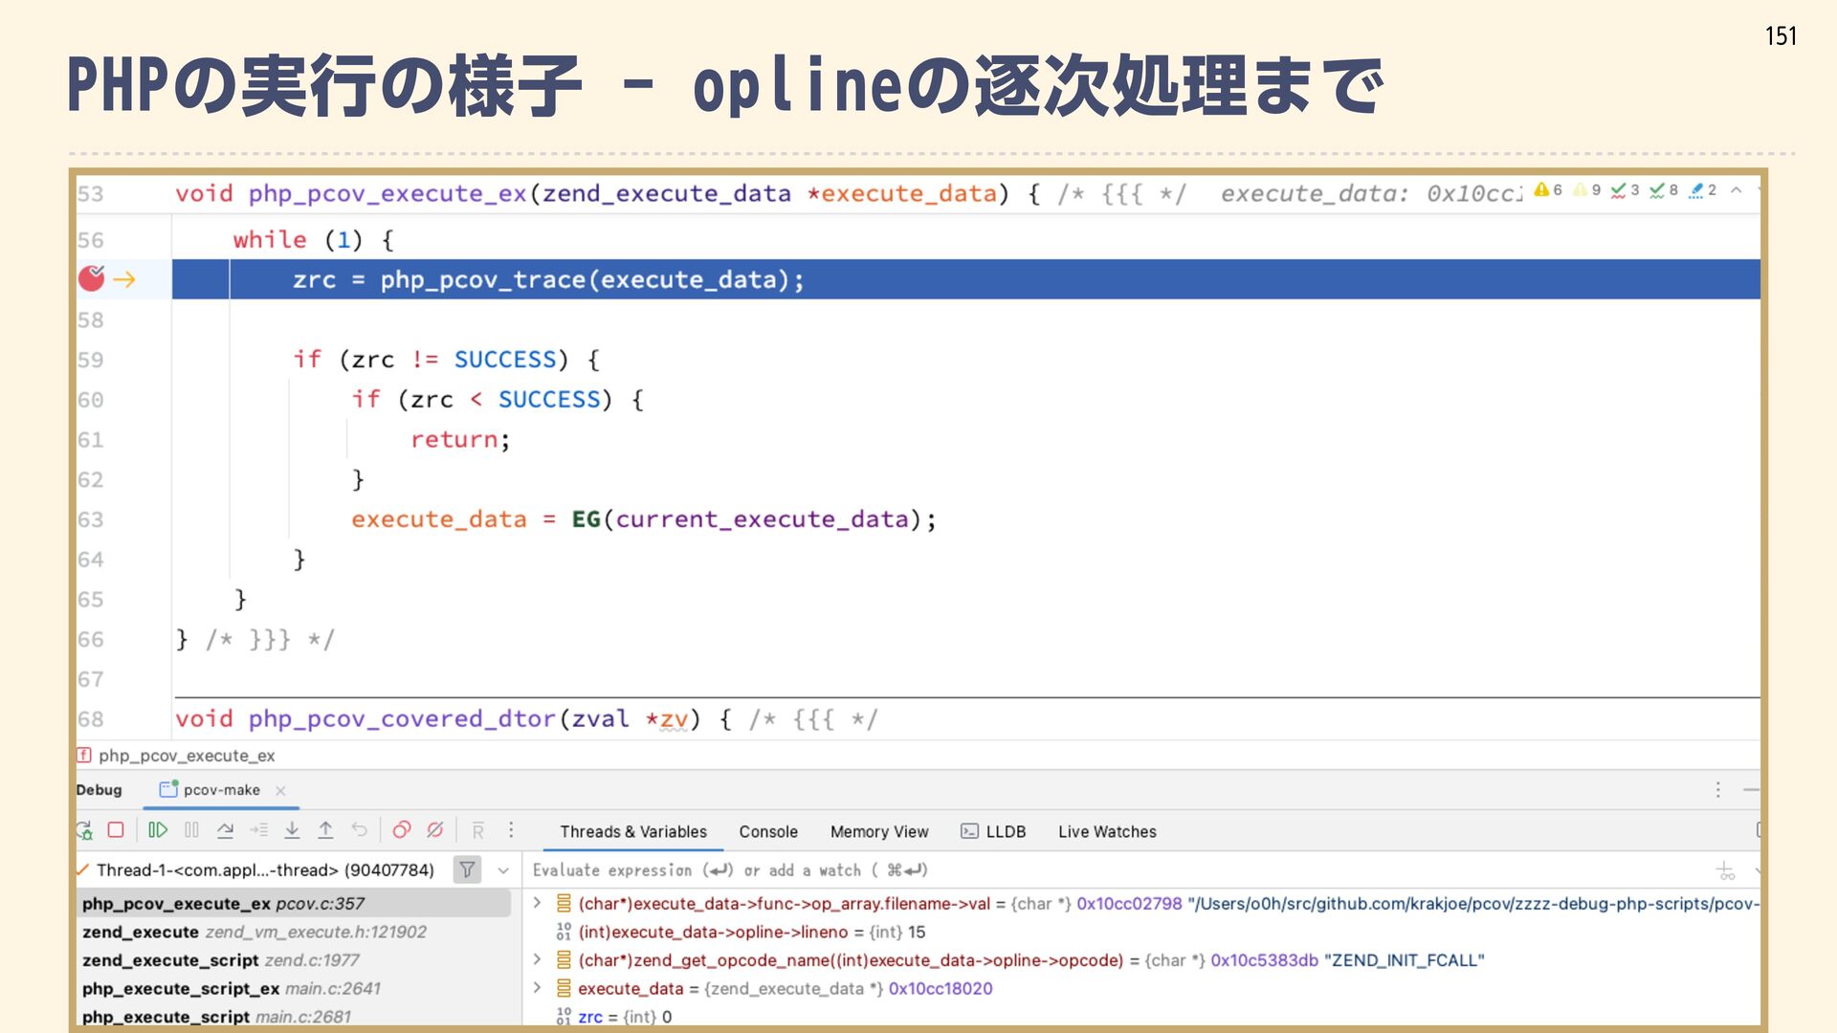
Task: Open the thread selector dropdown
Action: pyautogui.click(x=503, y=870)
